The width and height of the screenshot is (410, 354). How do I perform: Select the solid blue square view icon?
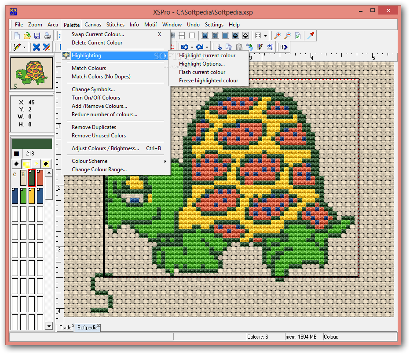(225, 36)
